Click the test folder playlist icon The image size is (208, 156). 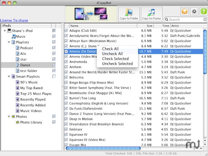pyautogui.click(x=18, y=71)
